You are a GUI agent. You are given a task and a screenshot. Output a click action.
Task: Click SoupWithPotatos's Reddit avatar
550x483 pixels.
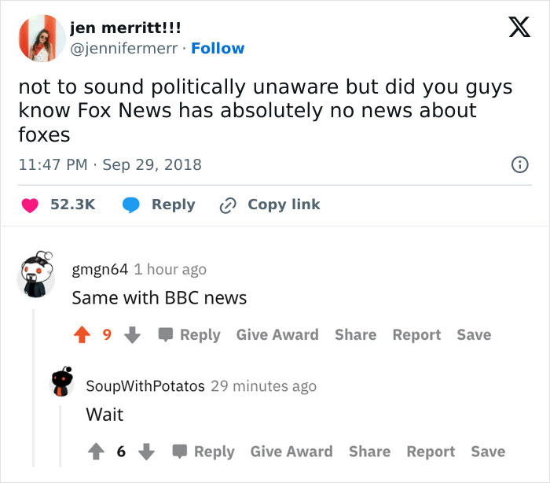pyautogui.click(x=64, y=384)
